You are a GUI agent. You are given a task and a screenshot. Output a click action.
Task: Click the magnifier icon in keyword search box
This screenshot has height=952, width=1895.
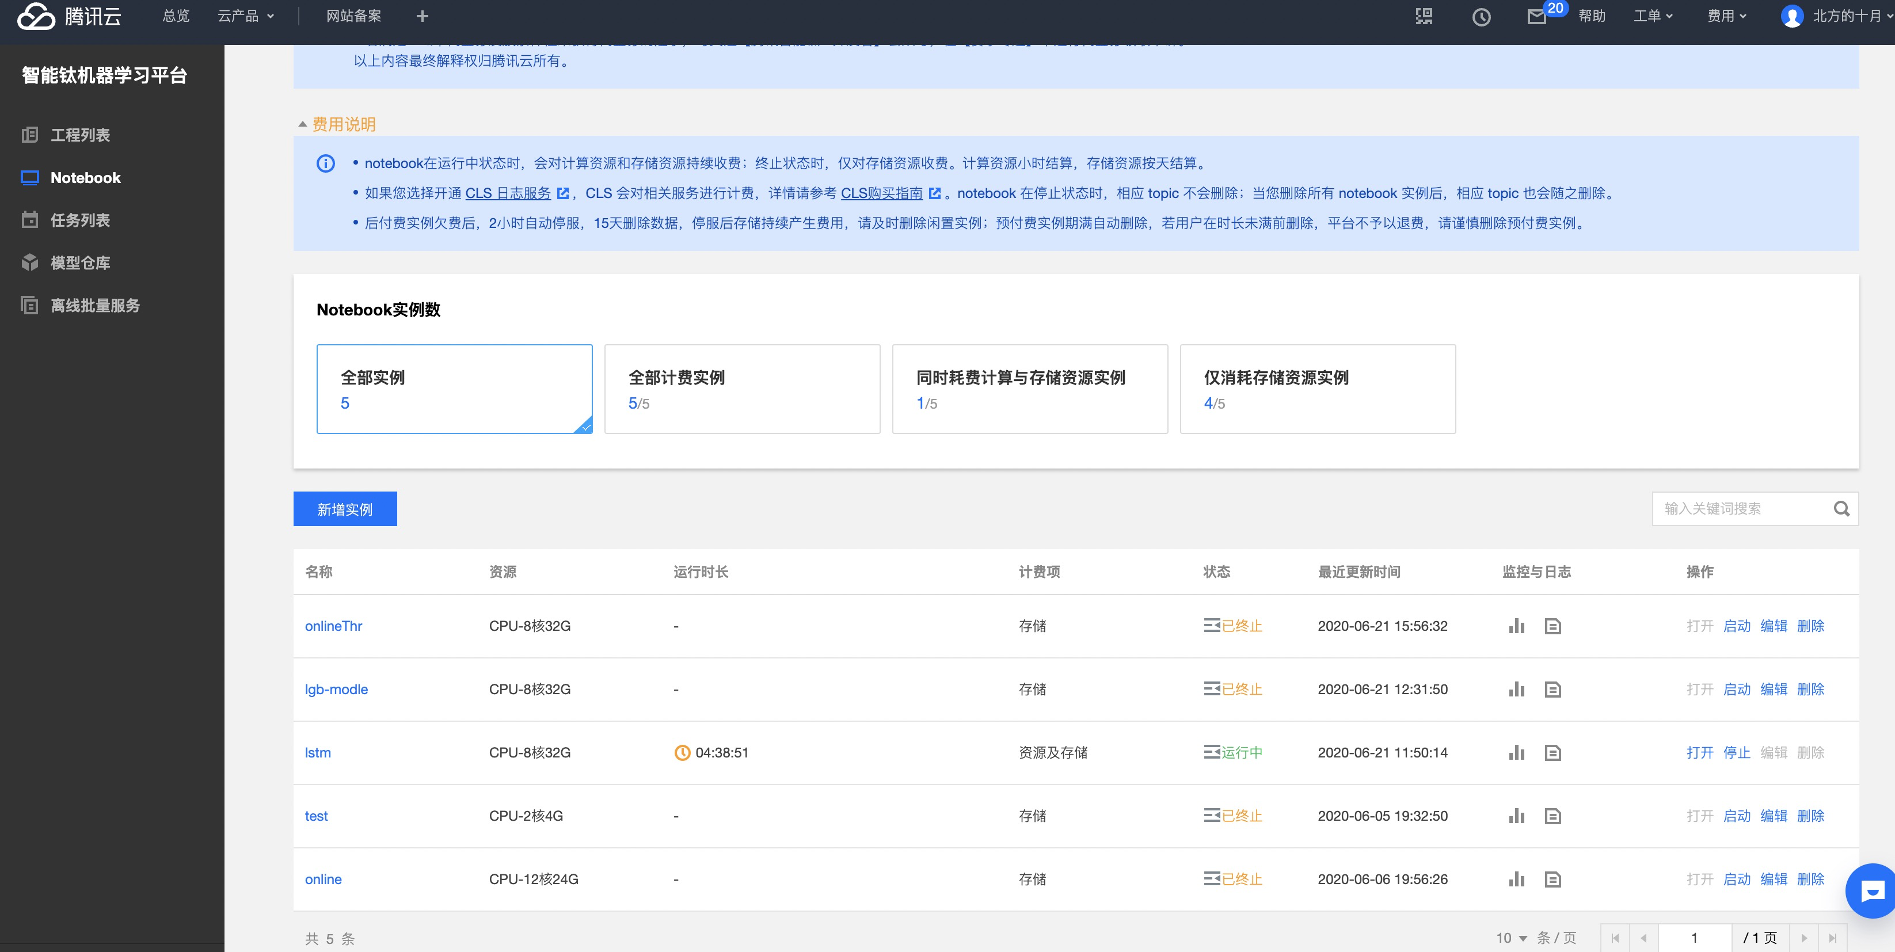(1842, 508)
